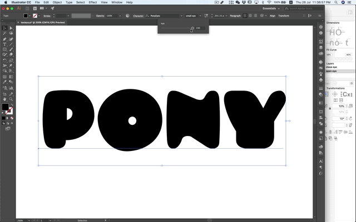The width and height of the screenshot is (356, 222).
Task: Open the Align panel link
Action: 273,16
